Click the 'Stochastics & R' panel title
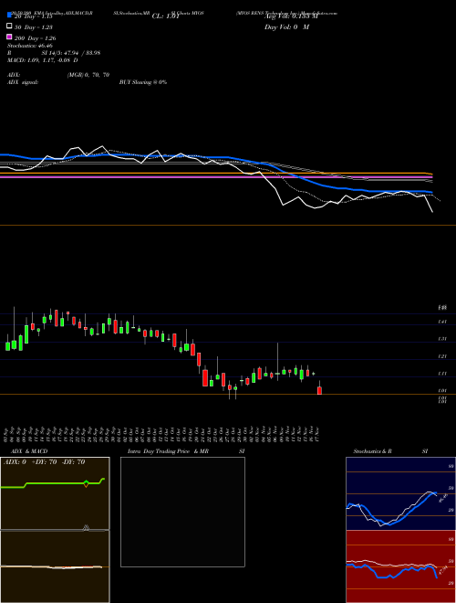This screenshot has width=456, height=603. coord(372,451)
